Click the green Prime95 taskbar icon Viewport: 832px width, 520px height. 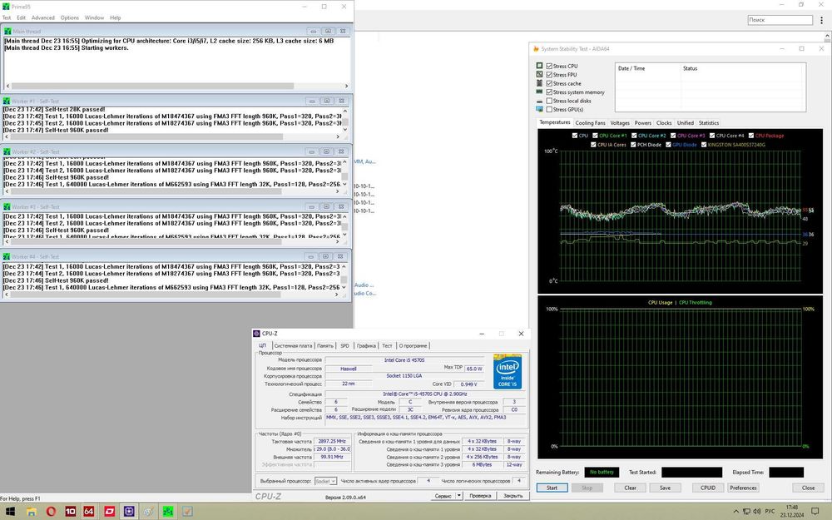(x=168, y=511)
